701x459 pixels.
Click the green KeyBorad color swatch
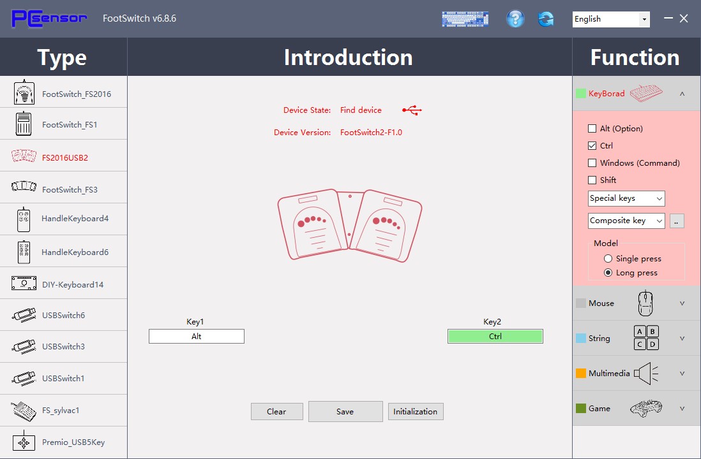click(581, 93)
